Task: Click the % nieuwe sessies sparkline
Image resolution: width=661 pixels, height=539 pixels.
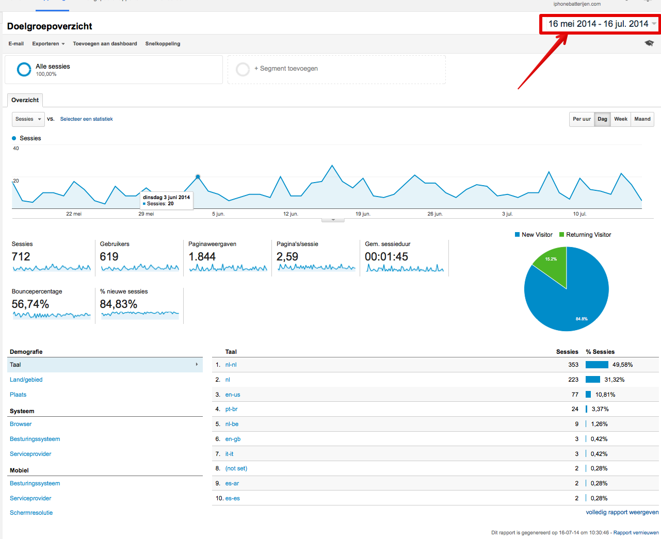Action: point(140,314)
